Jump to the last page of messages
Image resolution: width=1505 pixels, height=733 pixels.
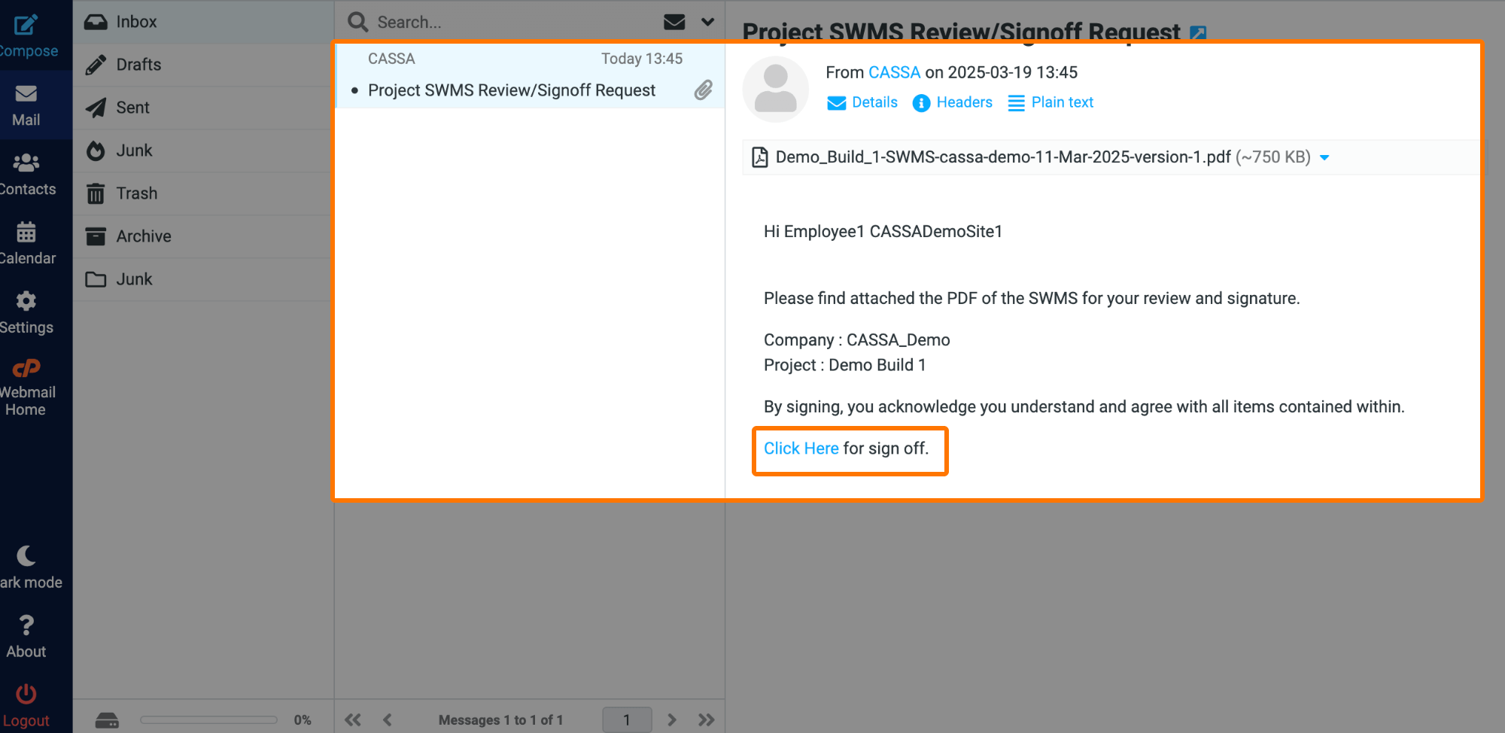(x=706, y=720)
